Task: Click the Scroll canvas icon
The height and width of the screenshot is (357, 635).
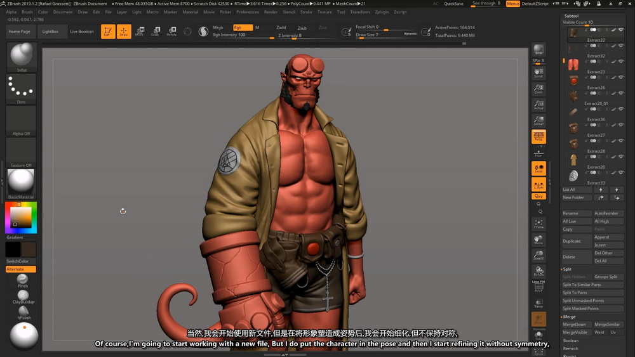Action: pos(538,73)
